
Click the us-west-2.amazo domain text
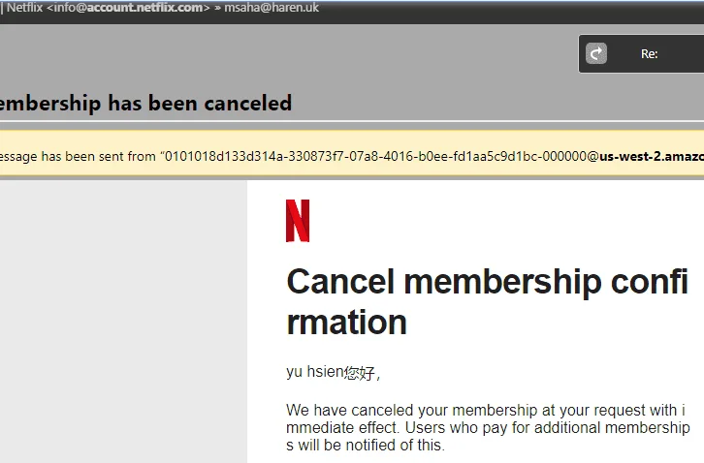click(652, 156)
